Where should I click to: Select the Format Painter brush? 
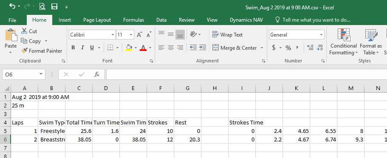(25, 51)
